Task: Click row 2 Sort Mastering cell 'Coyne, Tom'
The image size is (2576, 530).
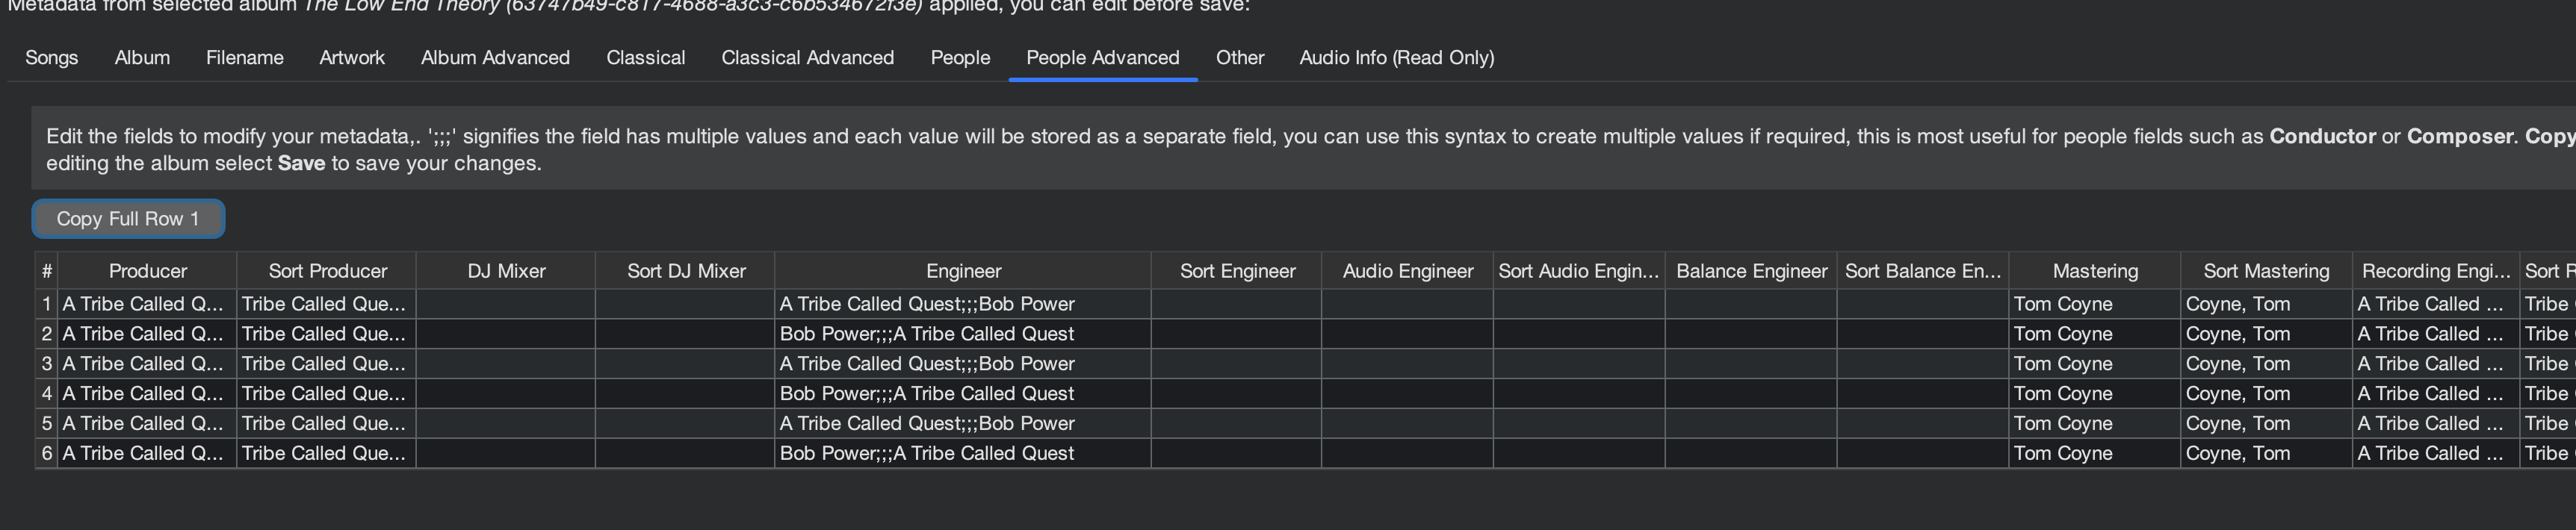Action: click(2266, 334)
